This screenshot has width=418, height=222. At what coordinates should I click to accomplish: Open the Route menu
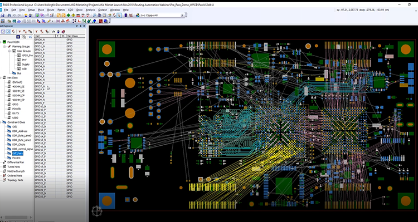tap(50, 10)
